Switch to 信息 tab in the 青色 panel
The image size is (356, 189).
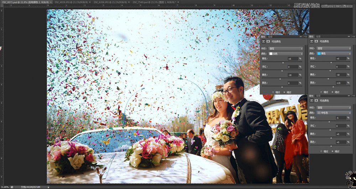pyautogui.click(x=318, y=36)
